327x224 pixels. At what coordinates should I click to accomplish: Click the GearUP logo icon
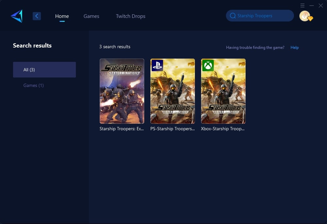(x=17, y=16)
